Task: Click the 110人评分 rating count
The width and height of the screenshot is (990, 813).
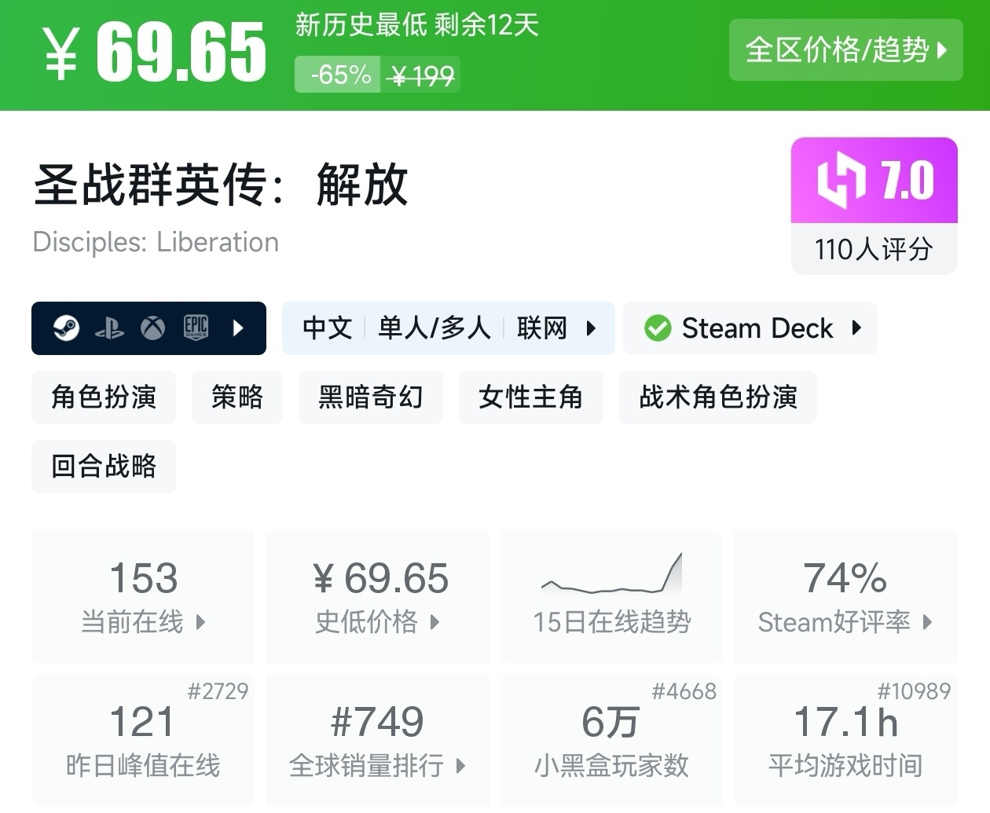Action: click(874, 250)
